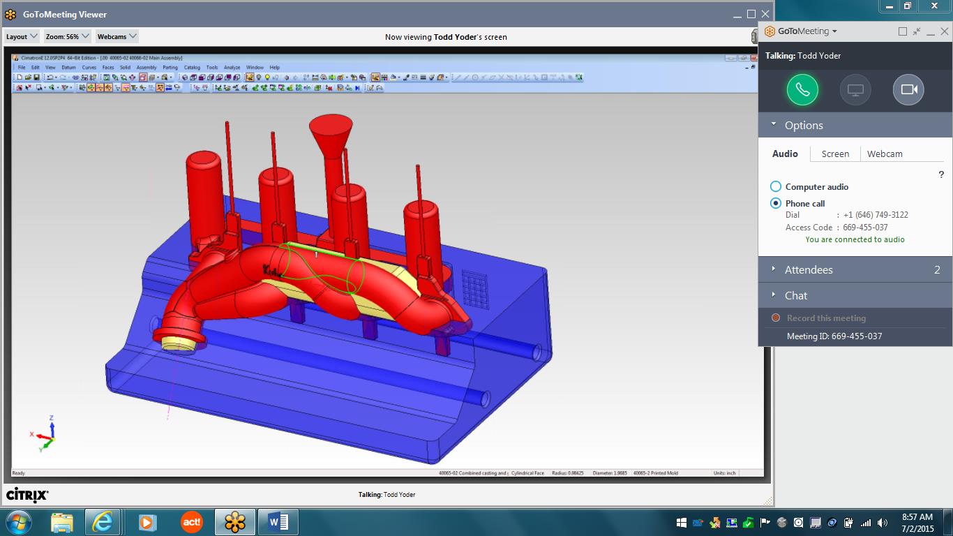The height and width of the screenshot is (536, 953).
Task: Click the Windows Start orb
Action: coord(18,521)
